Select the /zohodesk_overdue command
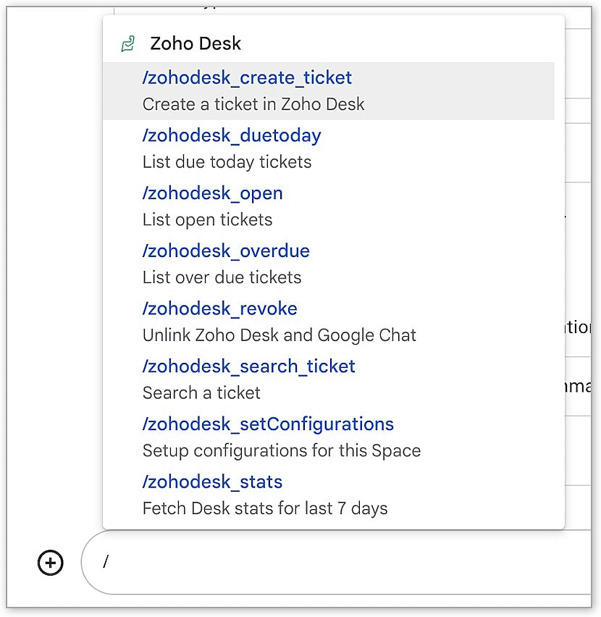This screenshot has height=617, width=601. point(226,251)
